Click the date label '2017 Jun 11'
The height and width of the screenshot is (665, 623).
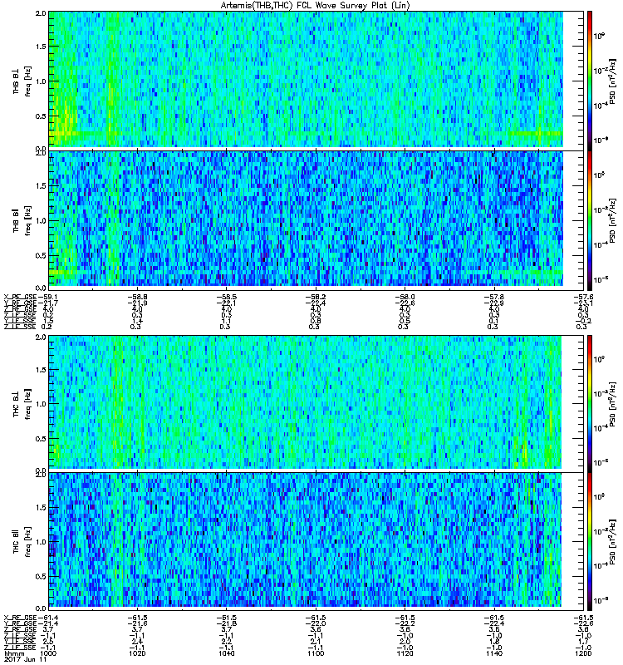(25, 659)
